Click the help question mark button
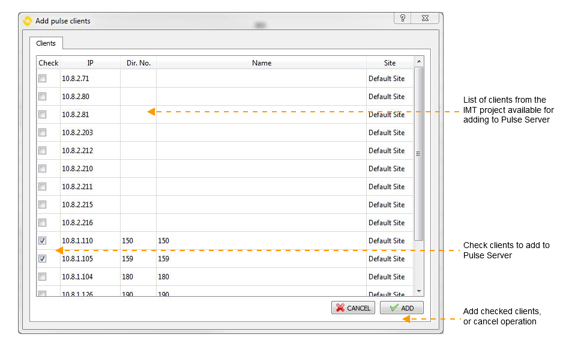Image resolution: width=563 pixels, height=349 pixels. (x=403, y=18)
